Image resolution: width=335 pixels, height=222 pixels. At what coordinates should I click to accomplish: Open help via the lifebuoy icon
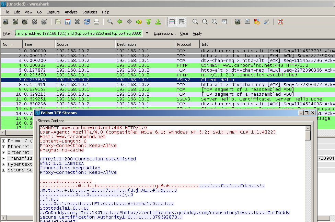[x=280, y=22]
